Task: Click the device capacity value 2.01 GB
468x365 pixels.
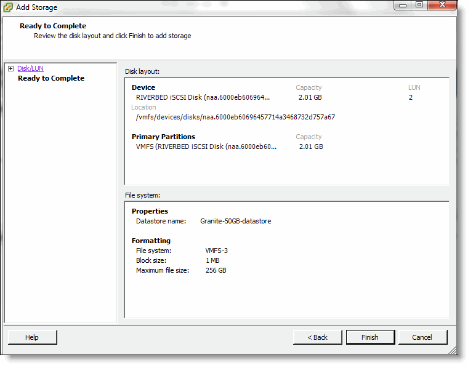Action: pos(310,97)
